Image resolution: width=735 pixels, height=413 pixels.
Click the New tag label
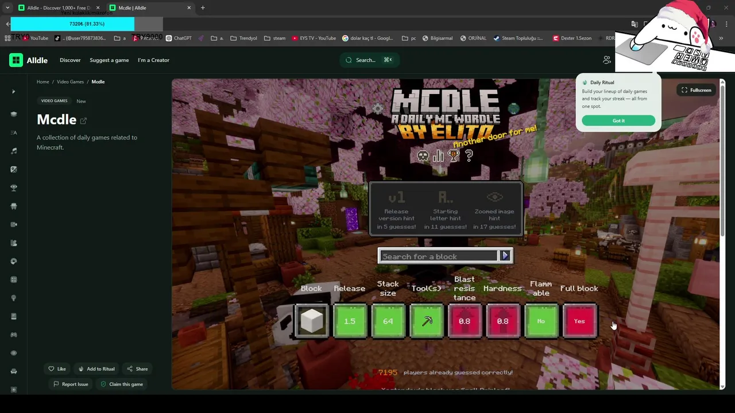tap(81, 101)
